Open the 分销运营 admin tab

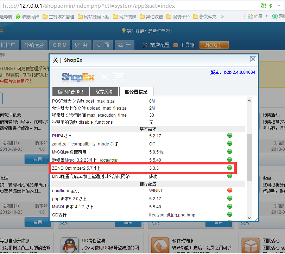(34, 45)
